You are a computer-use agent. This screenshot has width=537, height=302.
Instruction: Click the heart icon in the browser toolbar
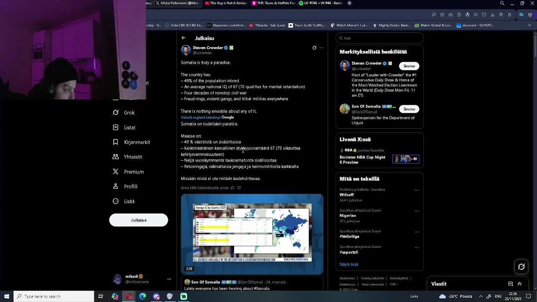click(x=484, y=15)
